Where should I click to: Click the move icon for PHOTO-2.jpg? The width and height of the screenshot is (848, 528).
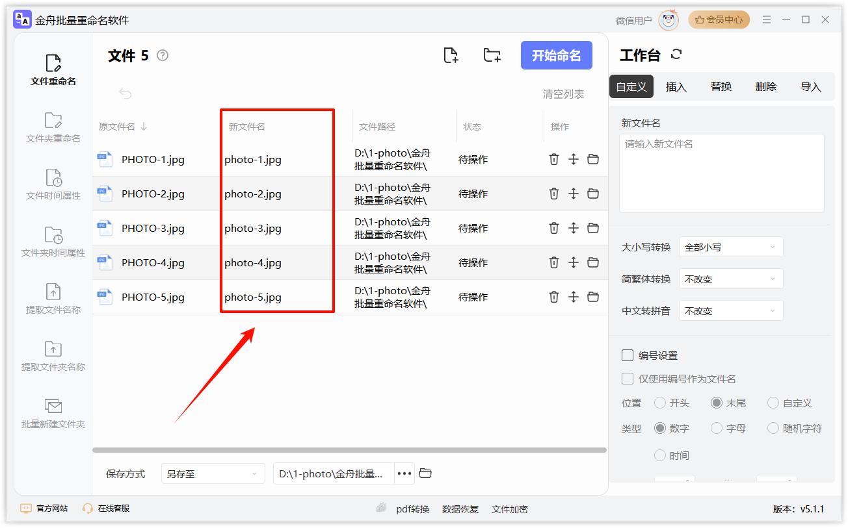[x=573, y=194]
